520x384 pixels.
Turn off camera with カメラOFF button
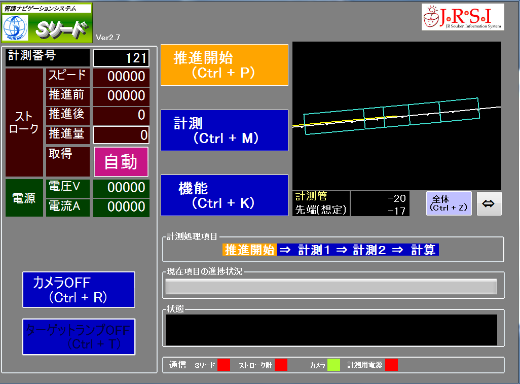coord(79,290)
